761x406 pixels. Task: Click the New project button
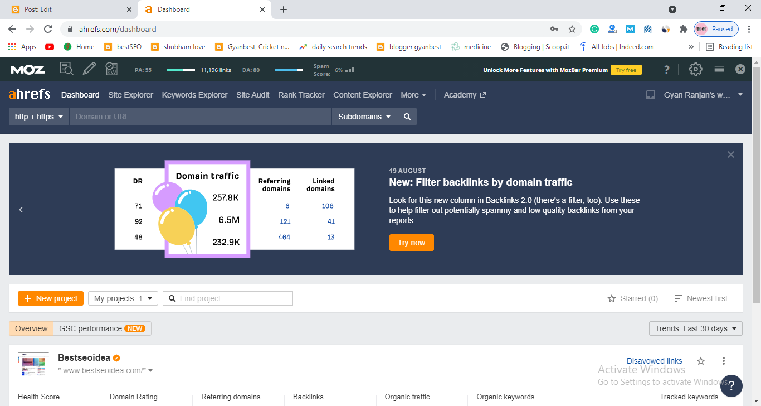click(x=51, y=298)
